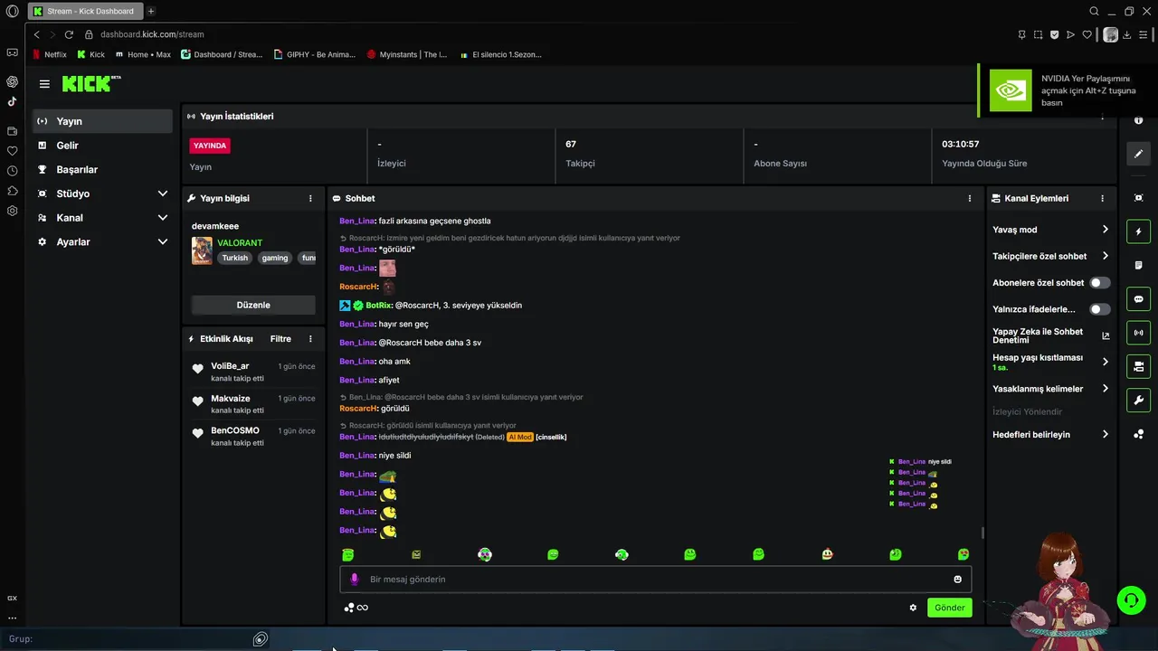Screen dimensions: 1158x651
Task: Open Yapay Zeka ile Sohbet Denetimi external link
Action: [x=1106, y=335]
